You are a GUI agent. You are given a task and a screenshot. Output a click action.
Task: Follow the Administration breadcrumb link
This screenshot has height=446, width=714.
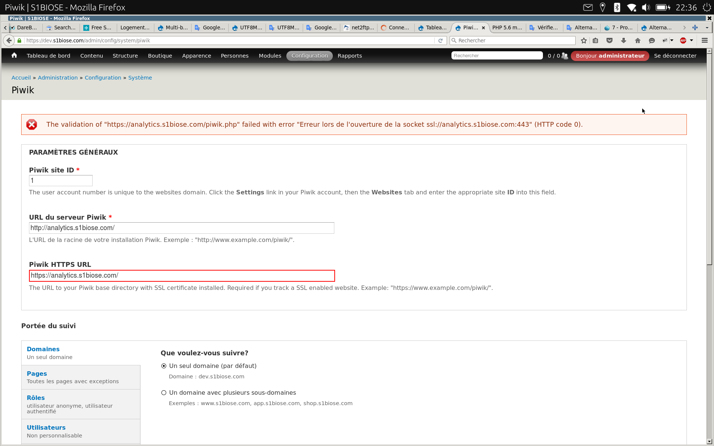click(x=58, y=77)
